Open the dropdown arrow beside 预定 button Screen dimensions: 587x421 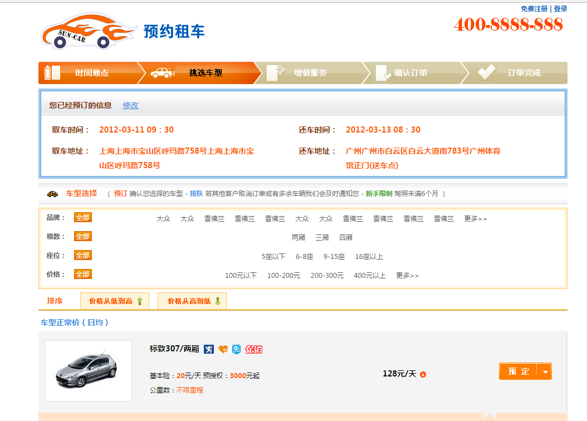[545, 371]
